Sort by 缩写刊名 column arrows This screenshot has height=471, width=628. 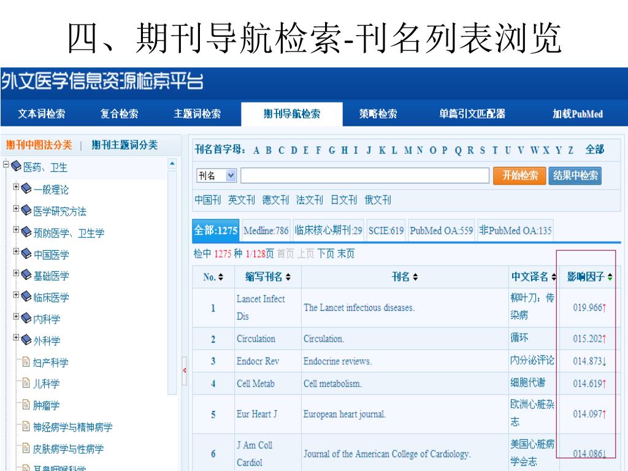[x=288, y=277]
